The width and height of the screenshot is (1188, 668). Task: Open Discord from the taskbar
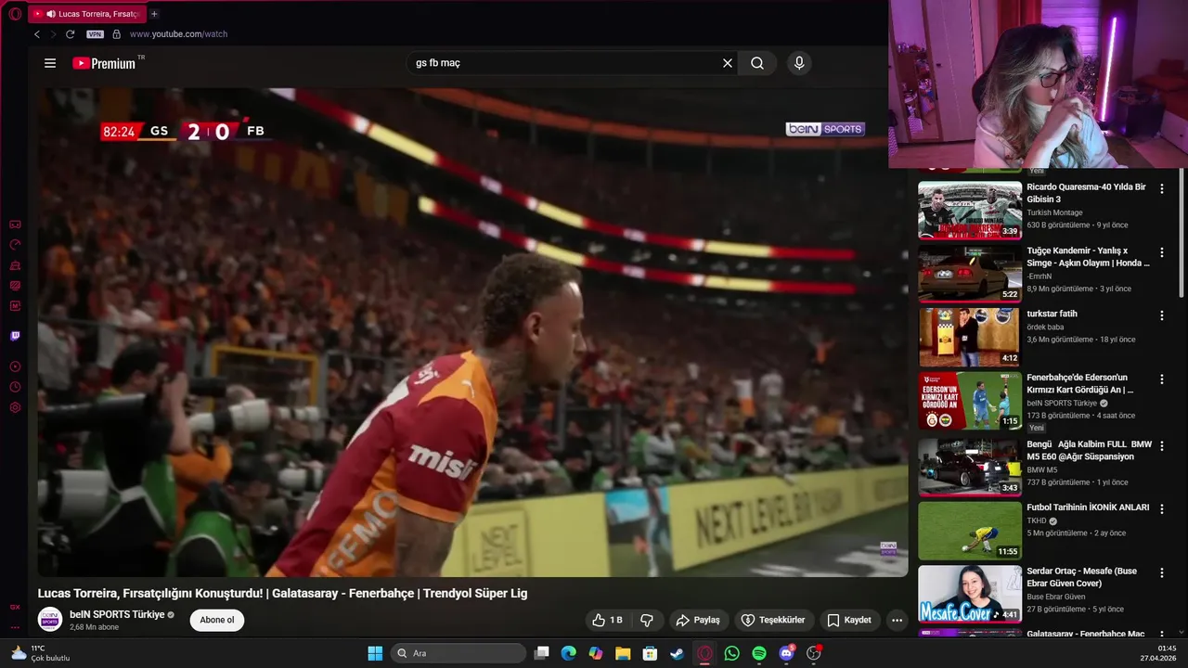787,653
